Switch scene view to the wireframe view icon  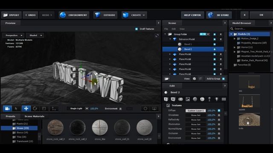click(200, 79)
